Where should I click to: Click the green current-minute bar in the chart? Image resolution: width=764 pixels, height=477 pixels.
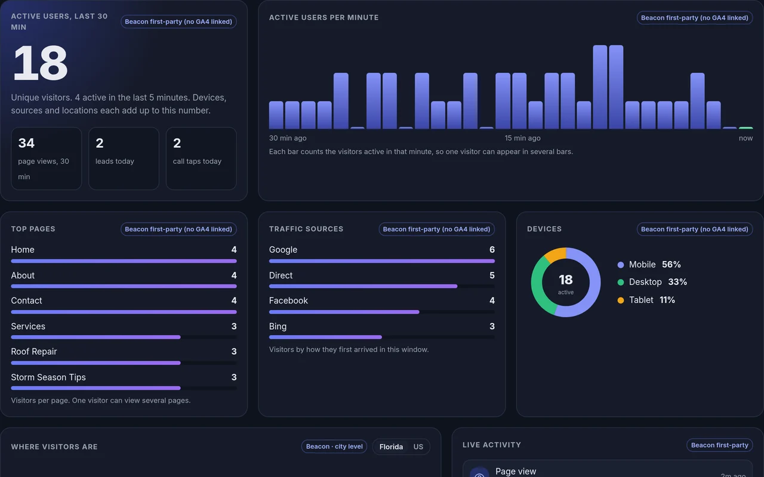point(745,128)
